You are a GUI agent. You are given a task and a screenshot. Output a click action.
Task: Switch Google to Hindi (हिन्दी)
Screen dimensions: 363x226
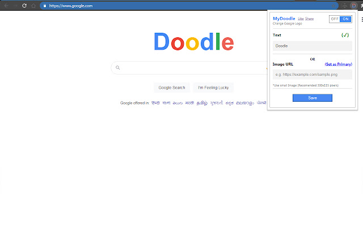pos(155,103)
